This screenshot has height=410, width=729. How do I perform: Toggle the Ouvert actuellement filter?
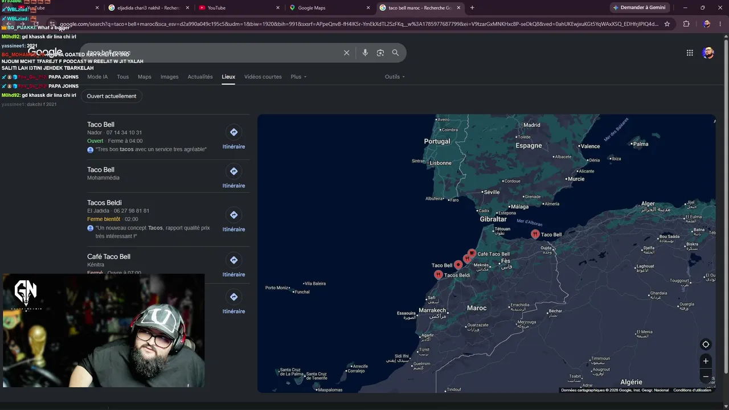tap(112, 96)
